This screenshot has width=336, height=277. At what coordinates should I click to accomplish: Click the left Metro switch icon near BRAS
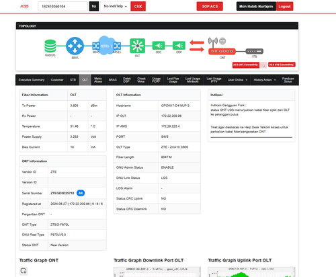point(96,46)
